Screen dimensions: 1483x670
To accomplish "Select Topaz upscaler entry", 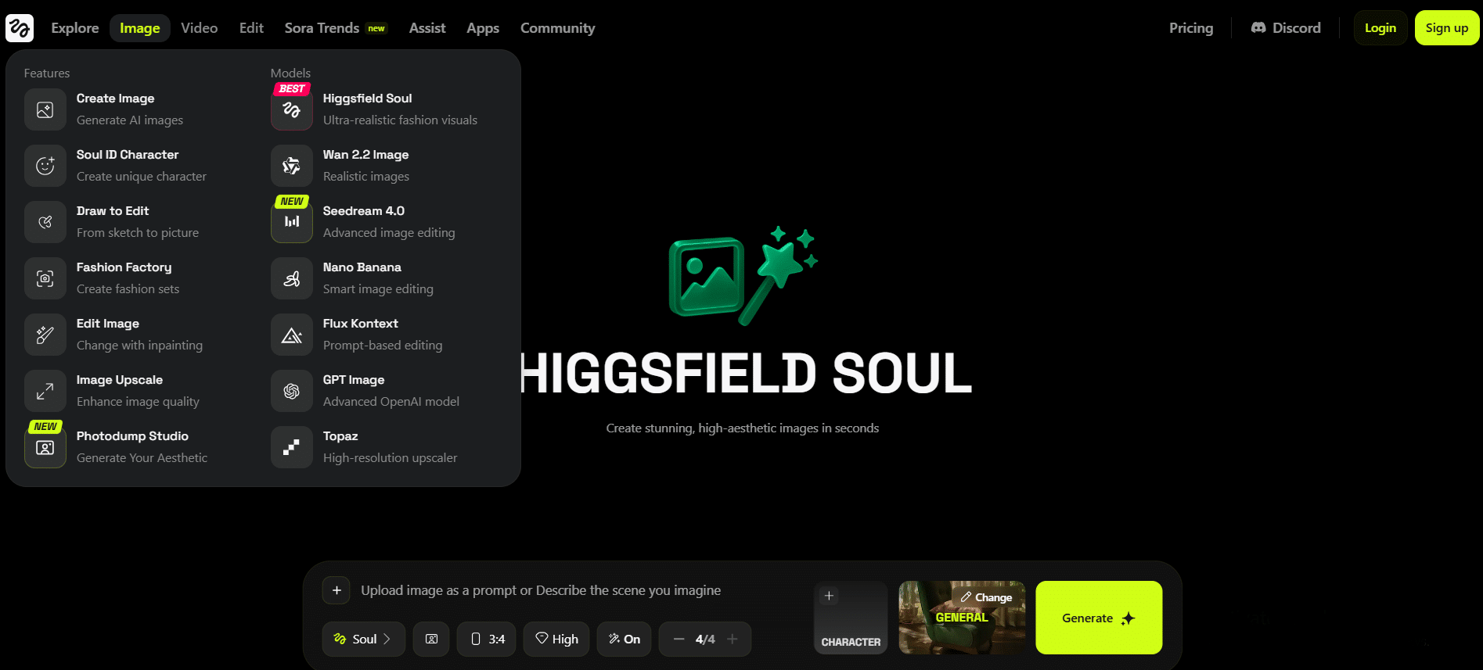I will point(387,447).
